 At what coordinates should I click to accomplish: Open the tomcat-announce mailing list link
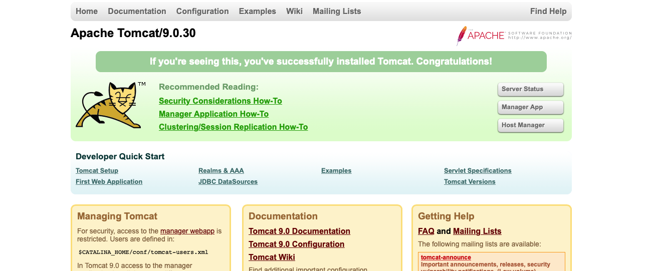coord(446,257)
